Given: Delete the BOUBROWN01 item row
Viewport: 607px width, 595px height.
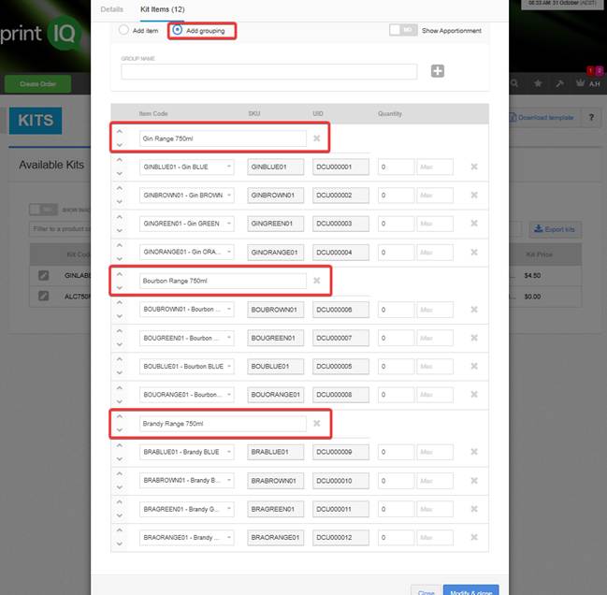Looking at the screenshot, I should pos(474,310).
